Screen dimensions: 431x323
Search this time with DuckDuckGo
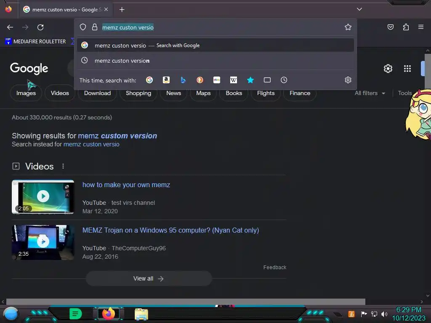click(200, 80)
